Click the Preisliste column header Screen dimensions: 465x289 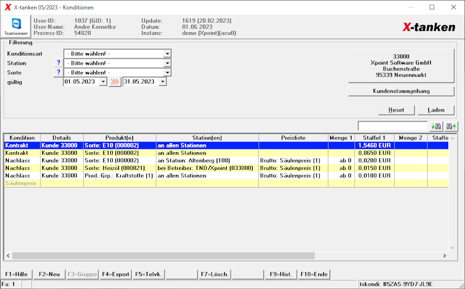click(293, 138)
